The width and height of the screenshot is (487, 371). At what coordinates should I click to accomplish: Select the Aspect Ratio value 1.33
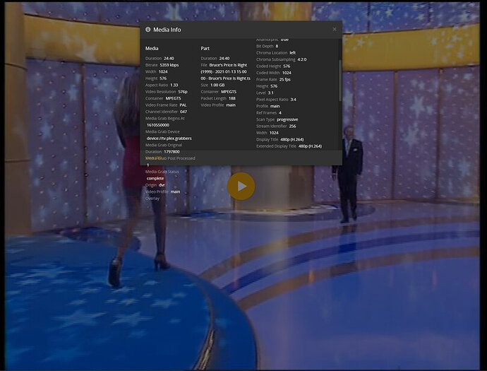point(174,85)
